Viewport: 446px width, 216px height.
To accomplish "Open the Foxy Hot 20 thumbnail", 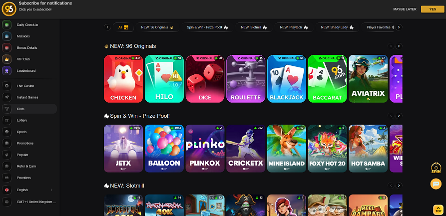I will (x=328, y=149).
